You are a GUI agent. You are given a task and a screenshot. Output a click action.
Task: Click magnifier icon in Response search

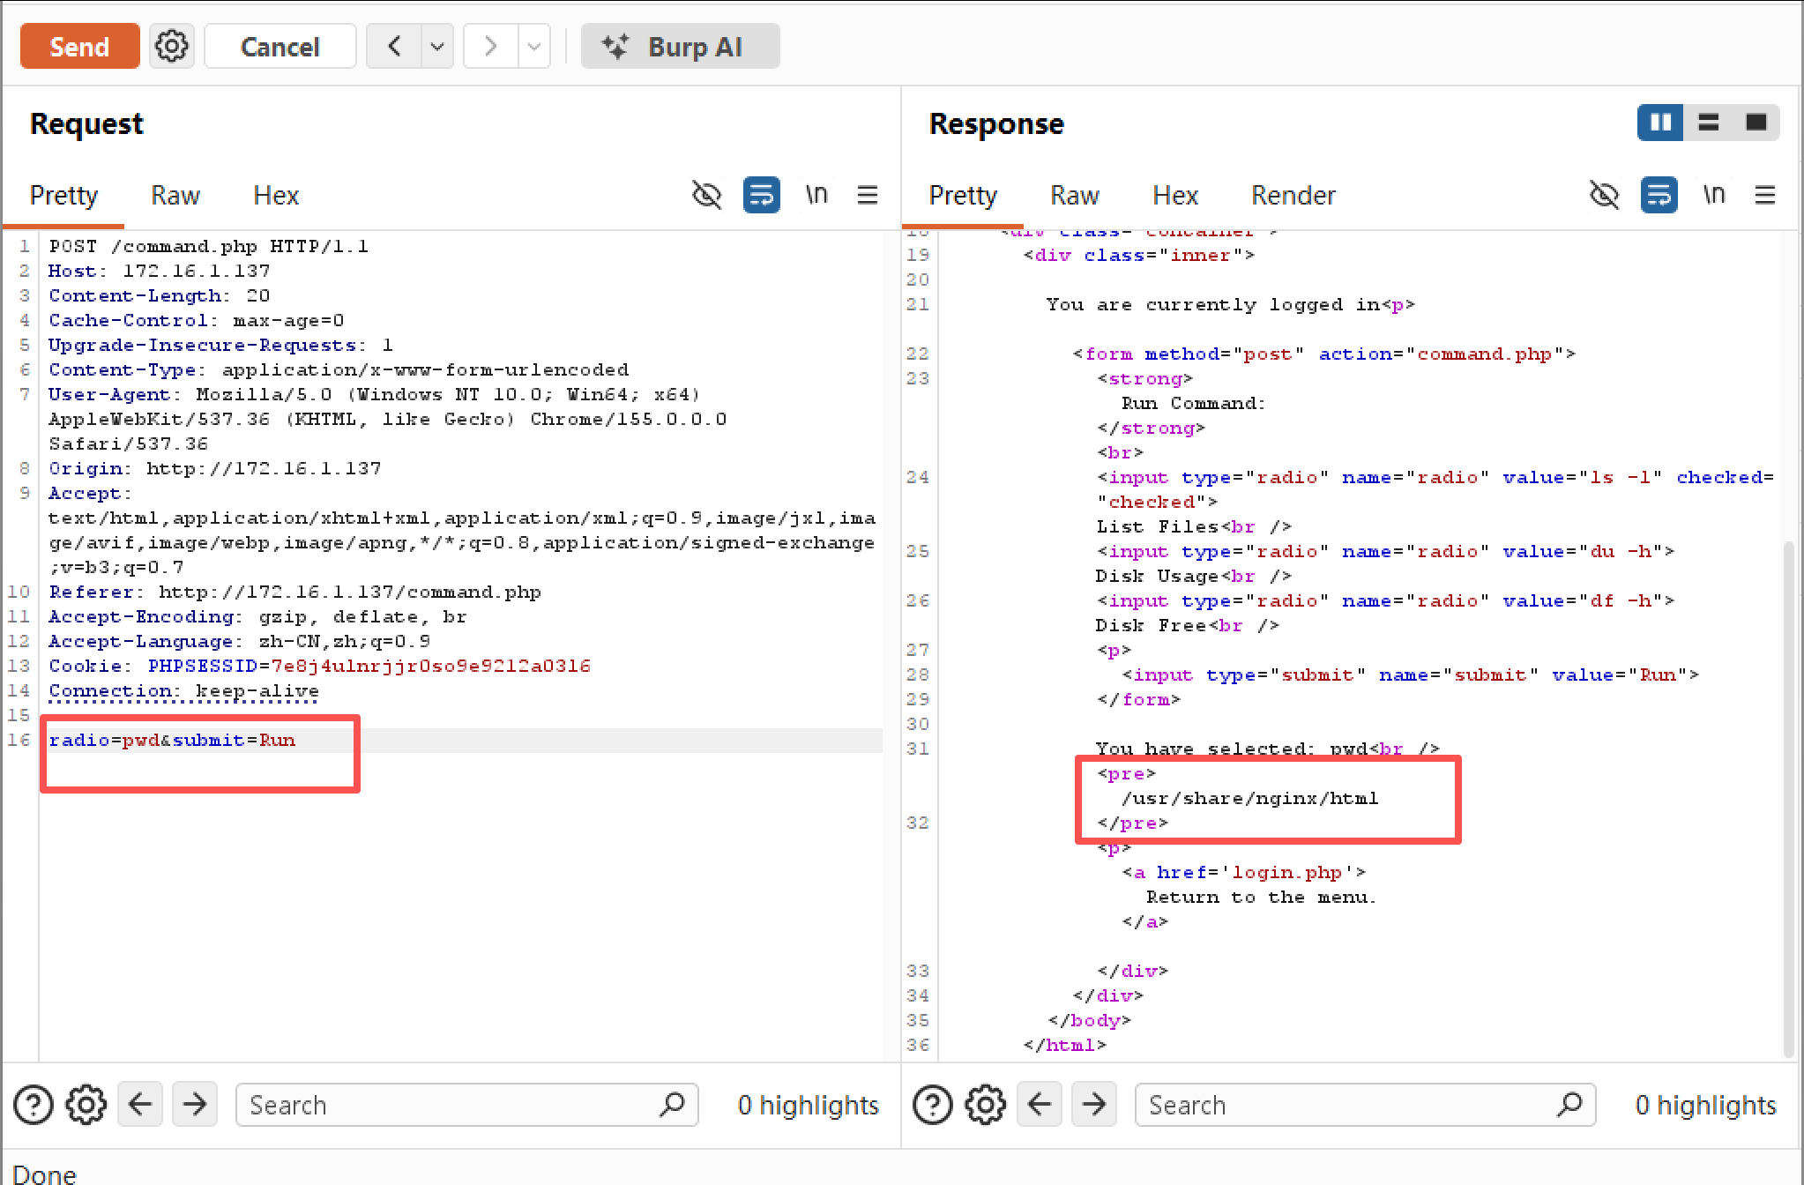[x=1570, y=1104]
